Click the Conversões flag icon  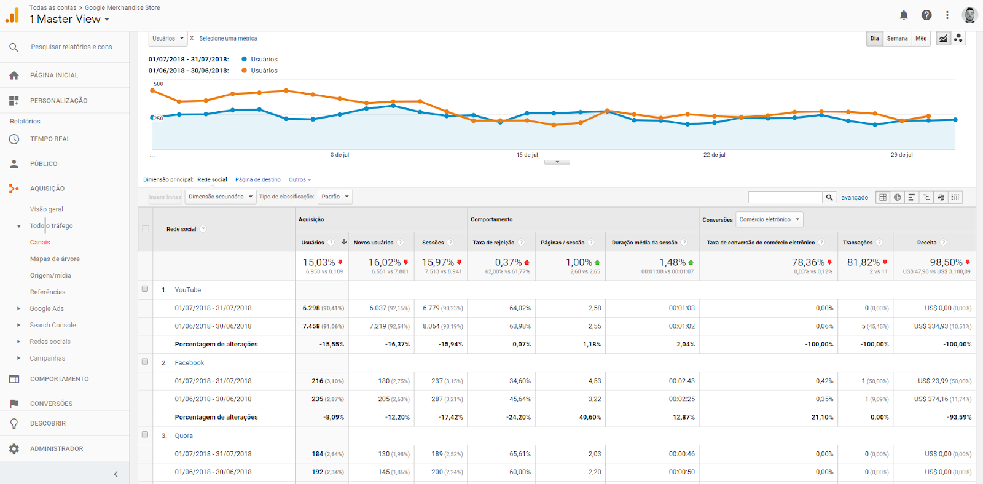click(x=14, y=404)
